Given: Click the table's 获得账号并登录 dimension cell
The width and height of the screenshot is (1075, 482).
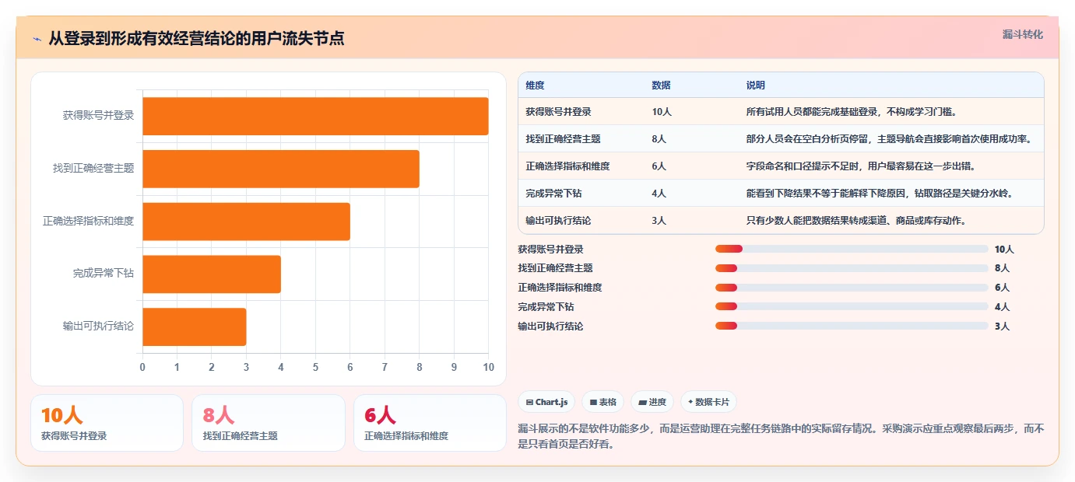Looking at the screenshot, I should tap(558, 112).
